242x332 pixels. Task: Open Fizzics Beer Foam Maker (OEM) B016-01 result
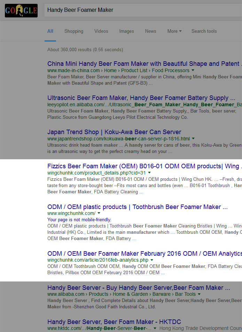point(145,166)
